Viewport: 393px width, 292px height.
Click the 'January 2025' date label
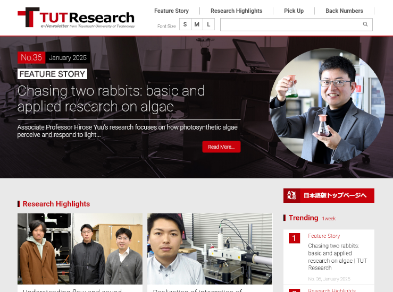tap(68, 57)
